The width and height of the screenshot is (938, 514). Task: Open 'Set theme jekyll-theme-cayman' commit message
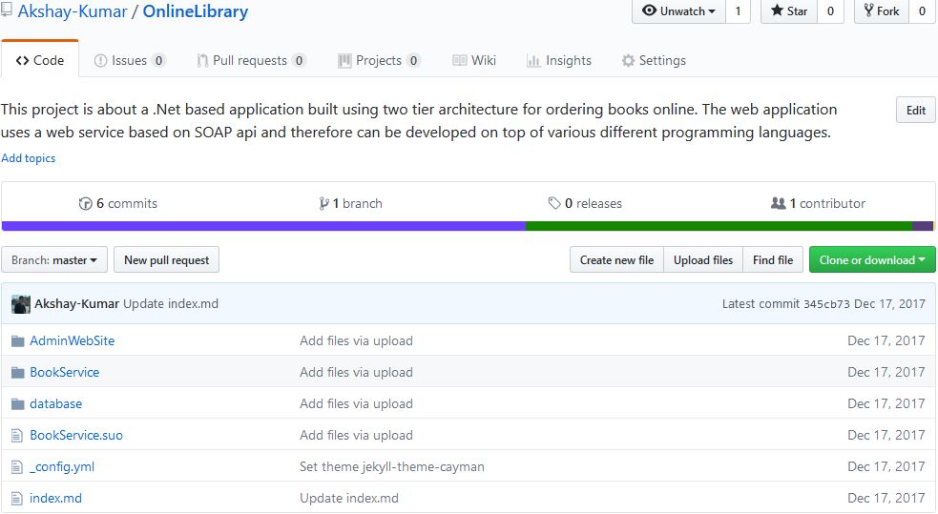click(392, 467)
